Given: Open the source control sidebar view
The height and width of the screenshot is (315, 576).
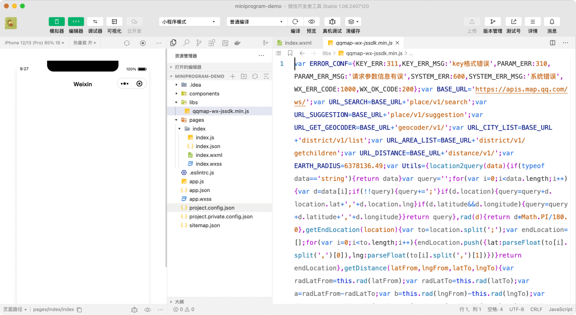Looking at the screenshot, I should click(199, 43).
